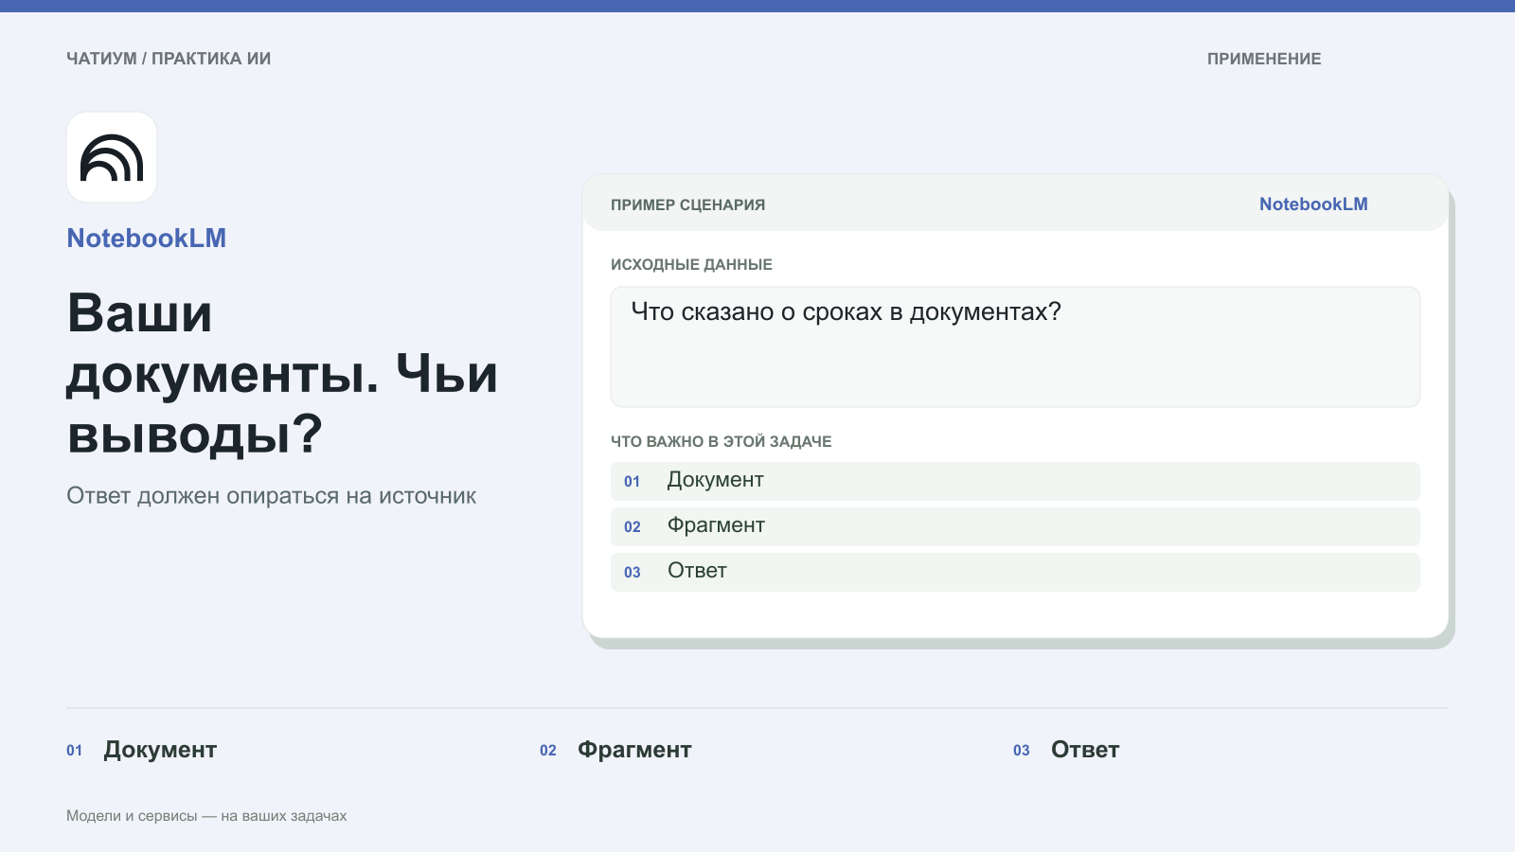Click the blue NotebookLM title under the logo
The image size is (1515, 852).
click(x=147, y=239)
